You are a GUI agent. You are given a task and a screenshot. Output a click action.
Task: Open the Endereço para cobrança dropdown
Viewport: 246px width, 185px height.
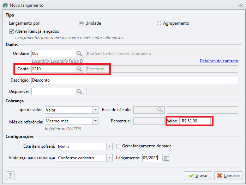[x=109, y=158]
